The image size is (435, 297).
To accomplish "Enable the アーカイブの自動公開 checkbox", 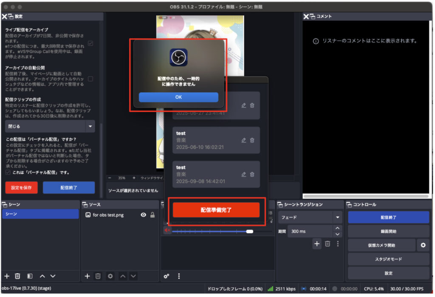I will [90, 79].
